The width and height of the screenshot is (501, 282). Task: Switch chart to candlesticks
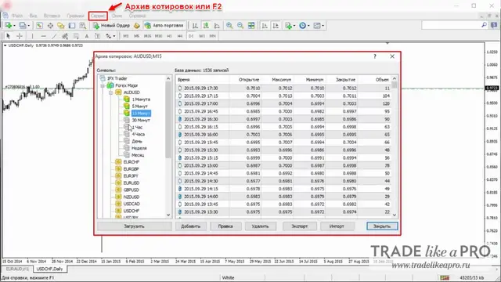tap(206, 25)
